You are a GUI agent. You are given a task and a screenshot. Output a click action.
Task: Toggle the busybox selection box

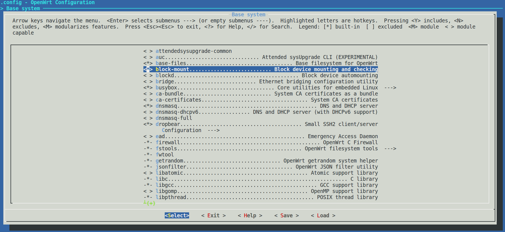148,88
